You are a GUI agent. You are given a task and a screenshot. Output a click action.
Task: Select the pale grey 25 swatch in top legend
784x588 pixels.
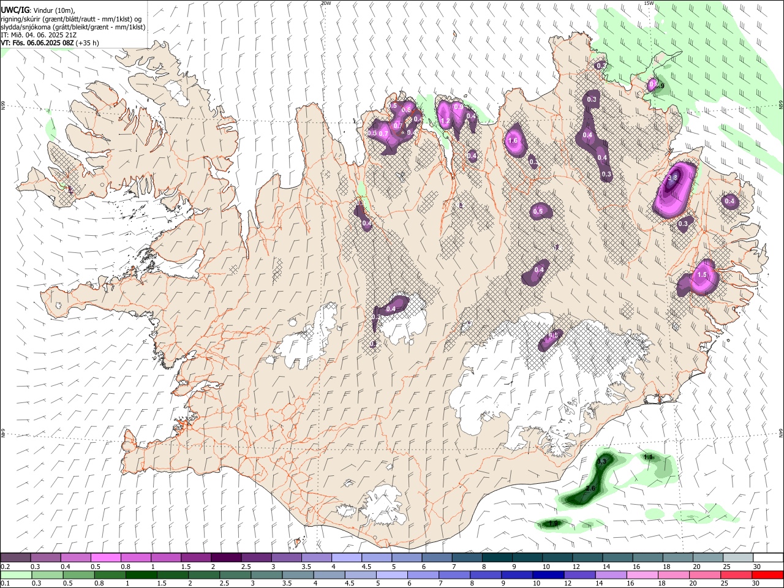[737, 557]
